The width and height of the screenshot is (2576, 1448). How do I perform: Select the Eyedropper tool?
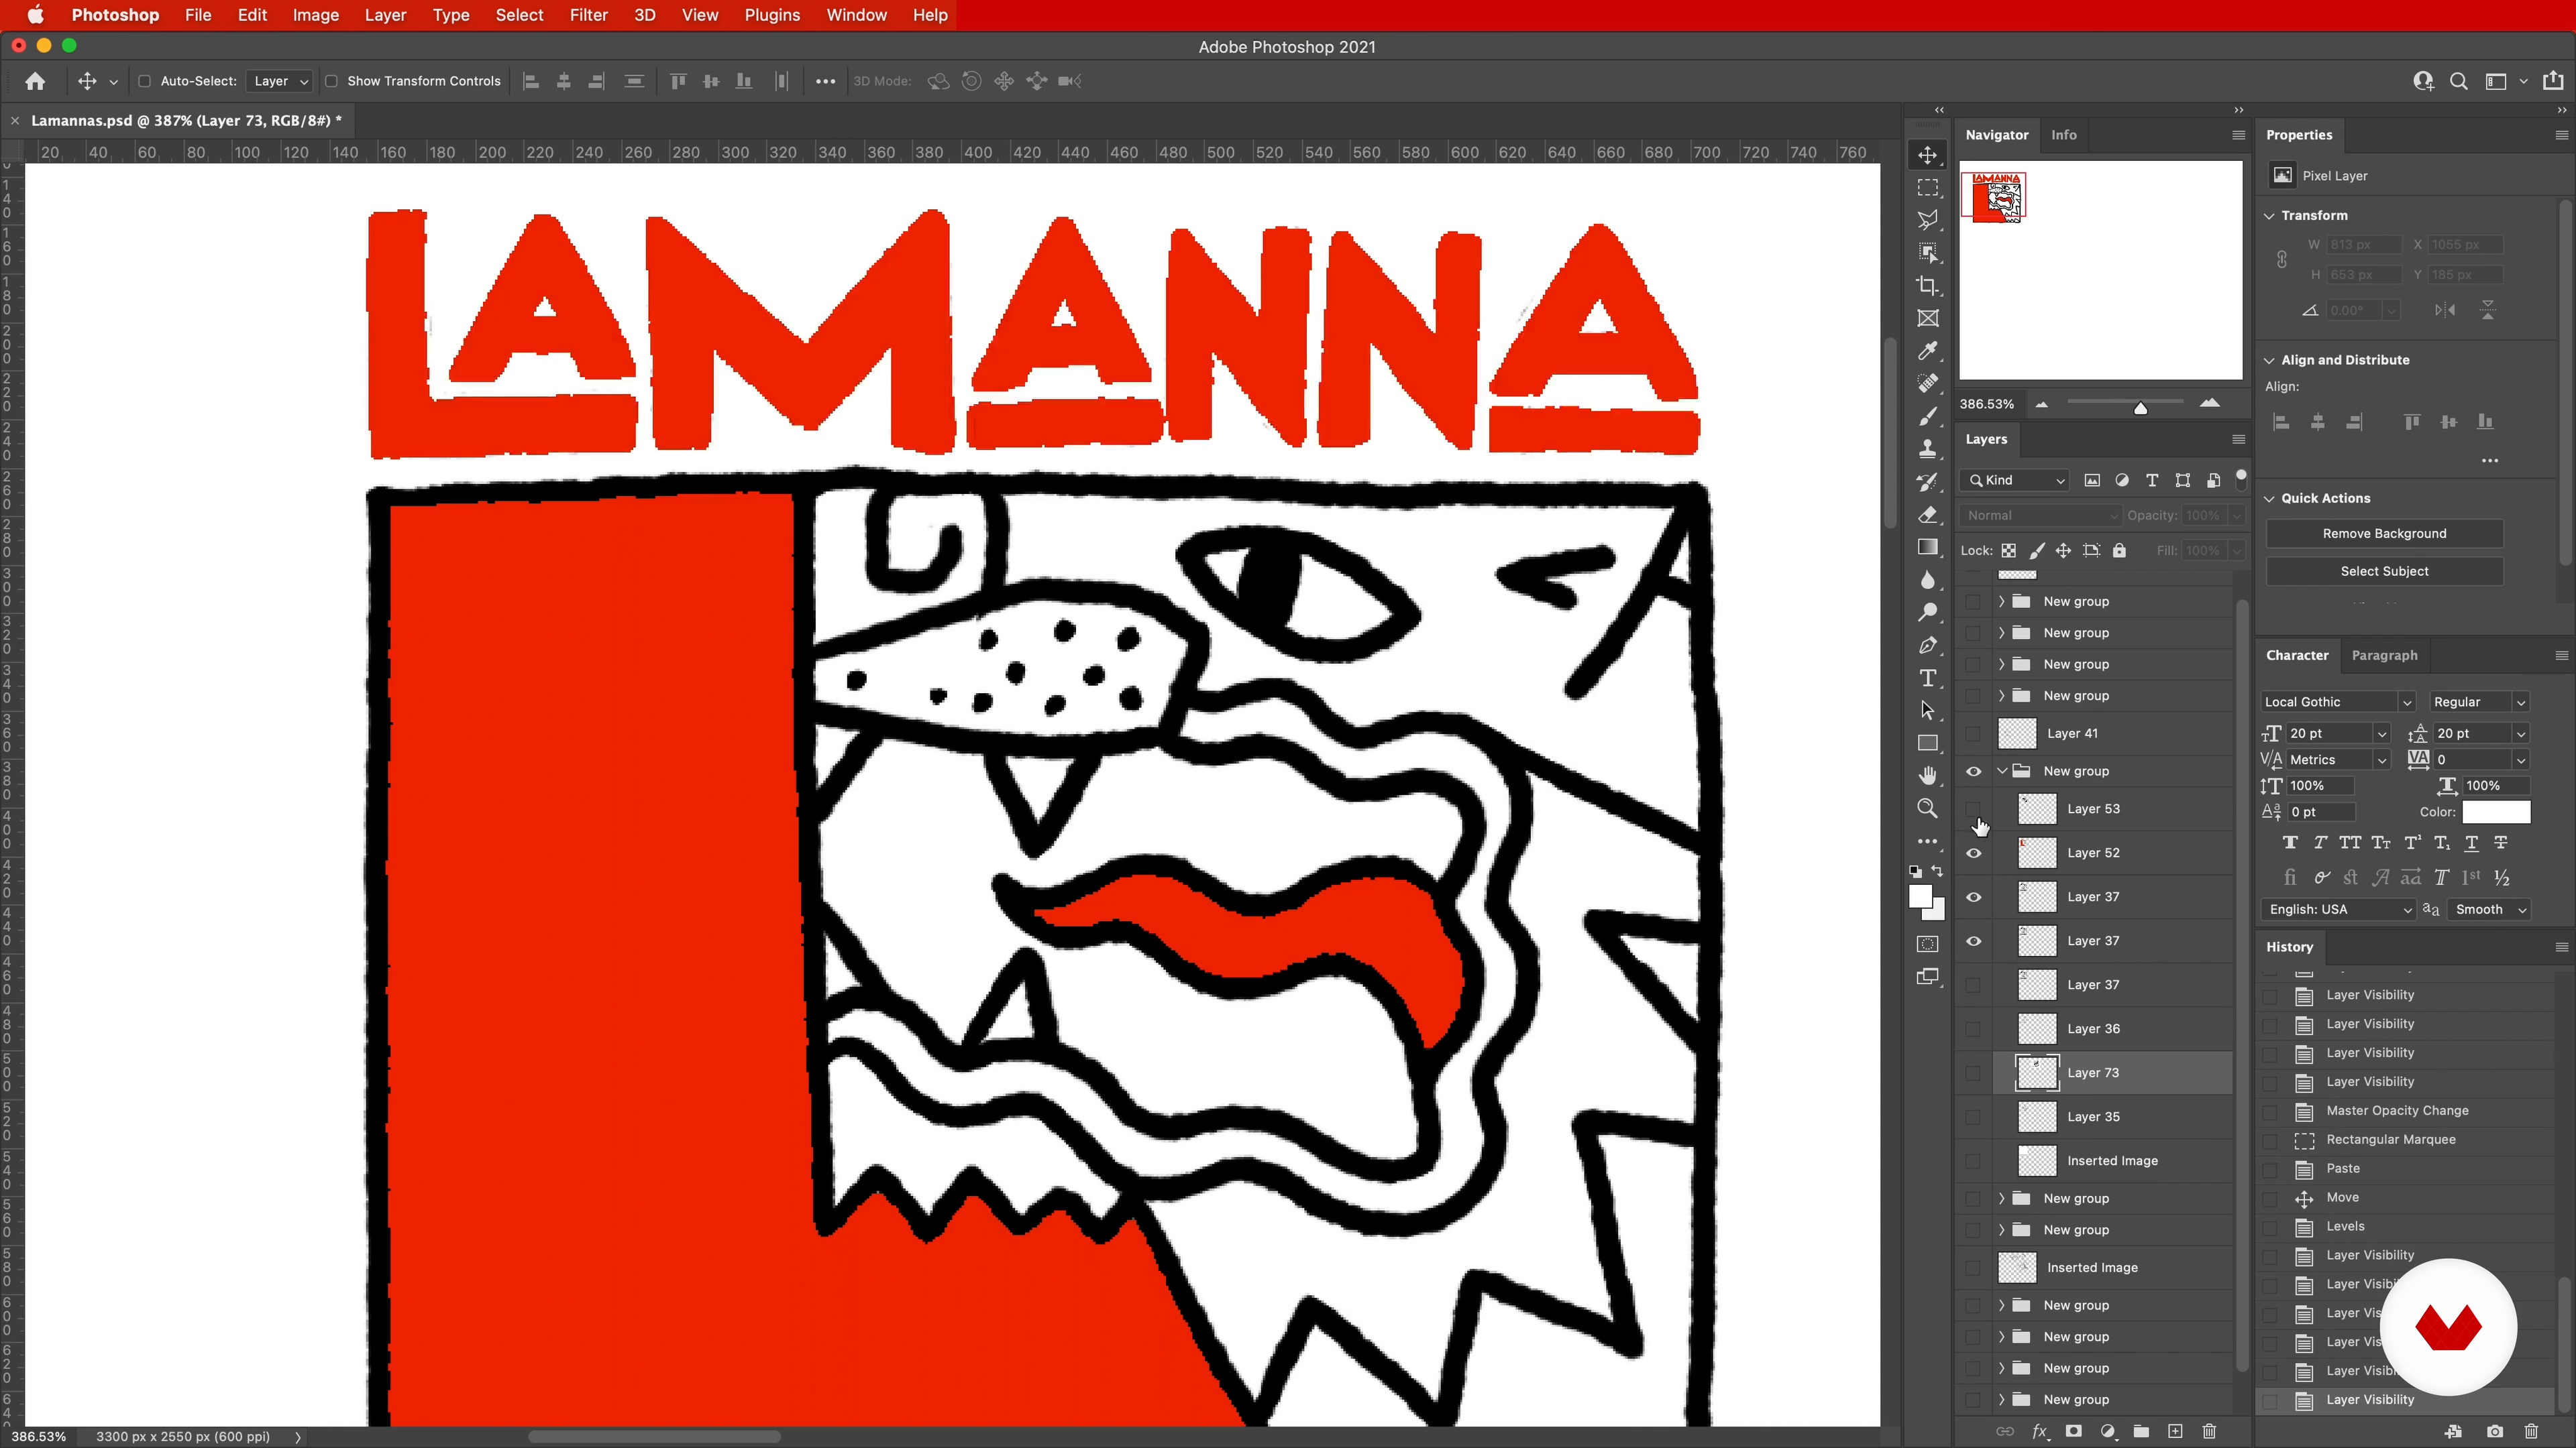[x=1927, y=351]
